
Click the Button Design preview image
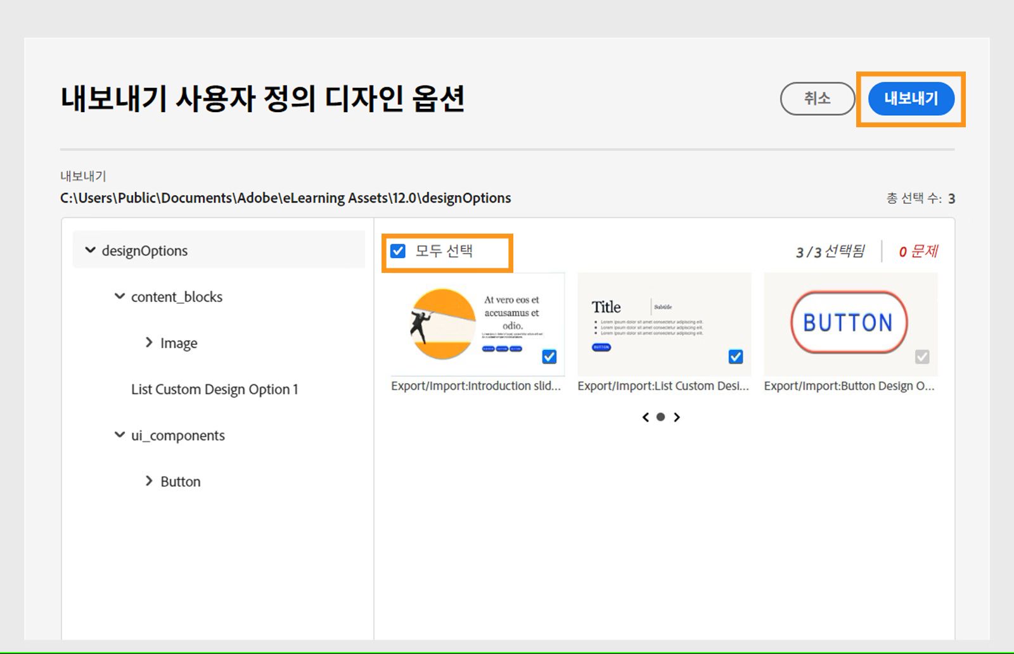(849, 323)
